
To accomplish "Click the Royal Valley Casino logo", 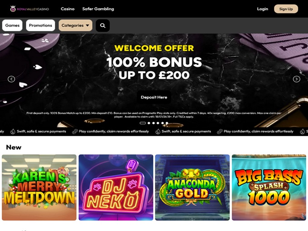I will 29,9.
